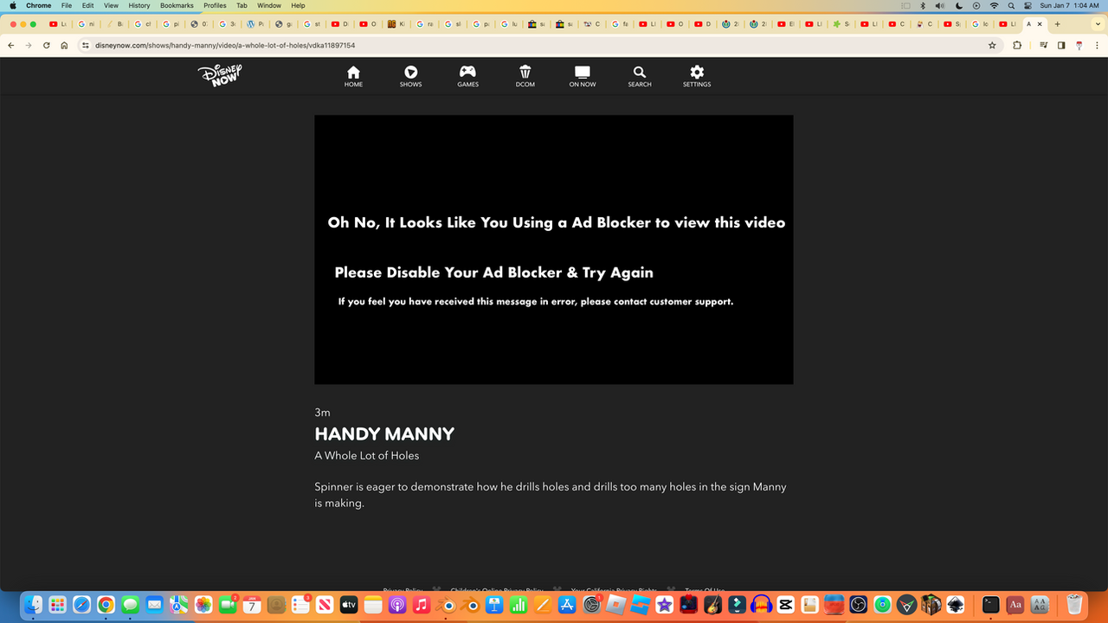This screenshot has width=1108, height=623.
Task: Open the Apple menu
Action: point(12,5)
